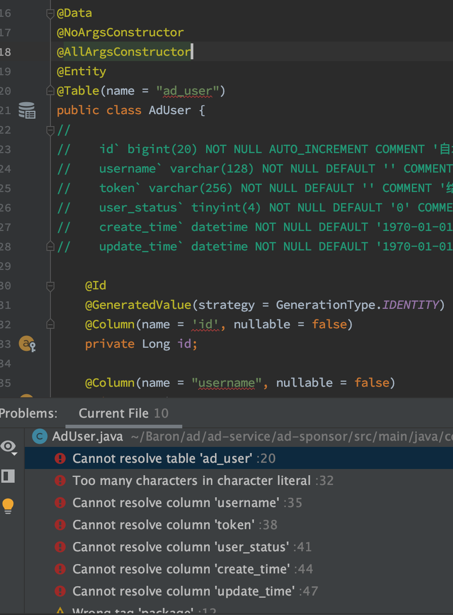Screen dimensions: 453x615
Task: Click the Problems panel title label
Action: point(29,413)
